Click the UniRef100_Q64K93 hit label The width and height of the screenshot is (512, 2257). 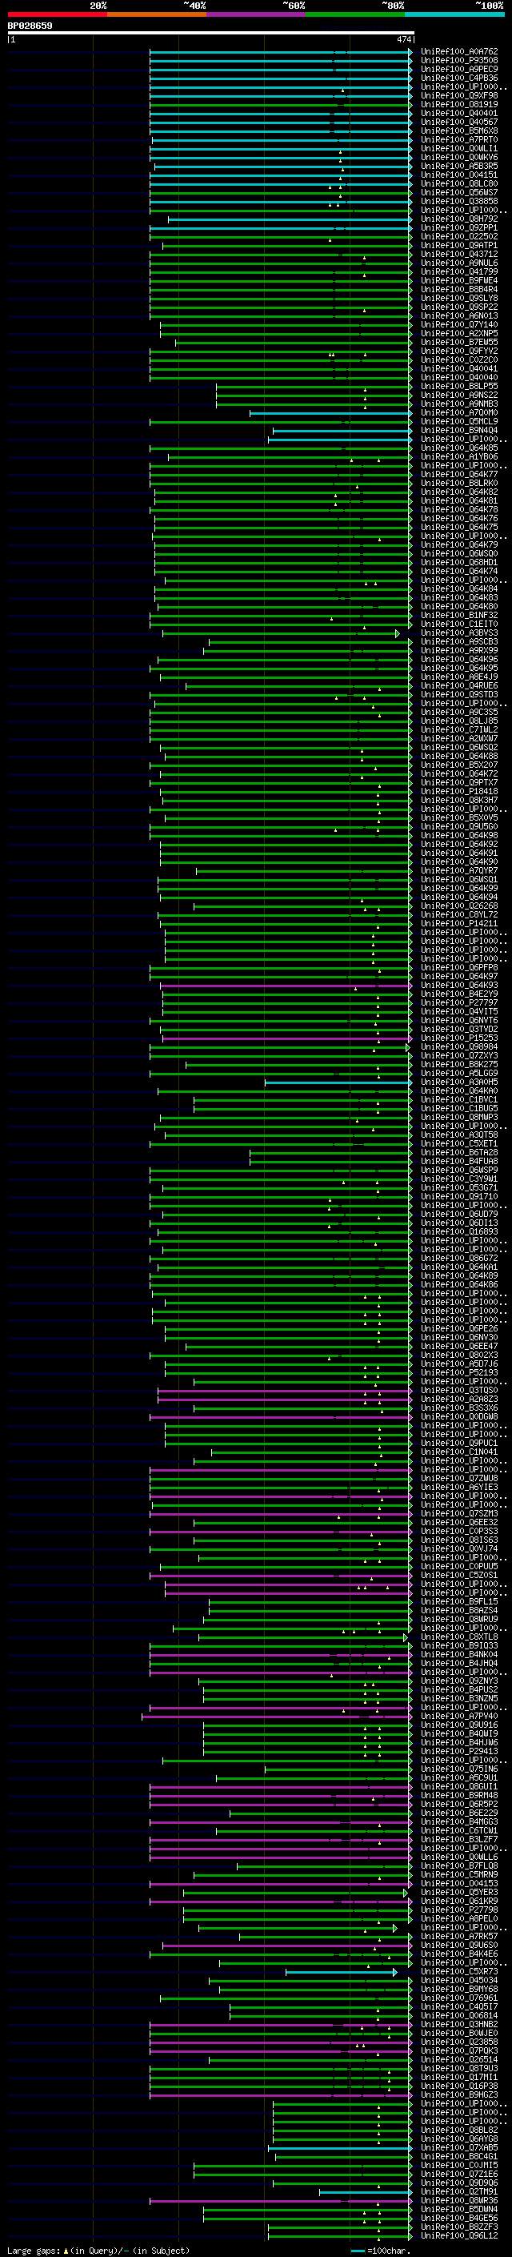pyautogui.click(x=459, y=985)
